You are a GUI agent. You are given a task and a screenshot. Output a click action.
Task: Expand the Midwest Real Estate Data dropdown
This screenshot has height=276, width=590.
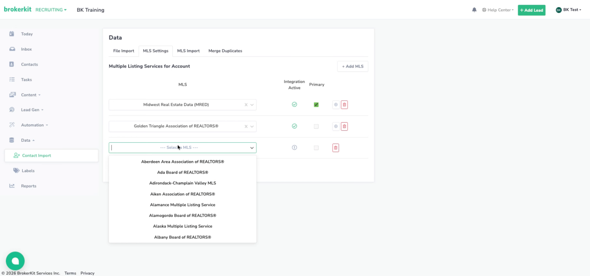(252, 105)
